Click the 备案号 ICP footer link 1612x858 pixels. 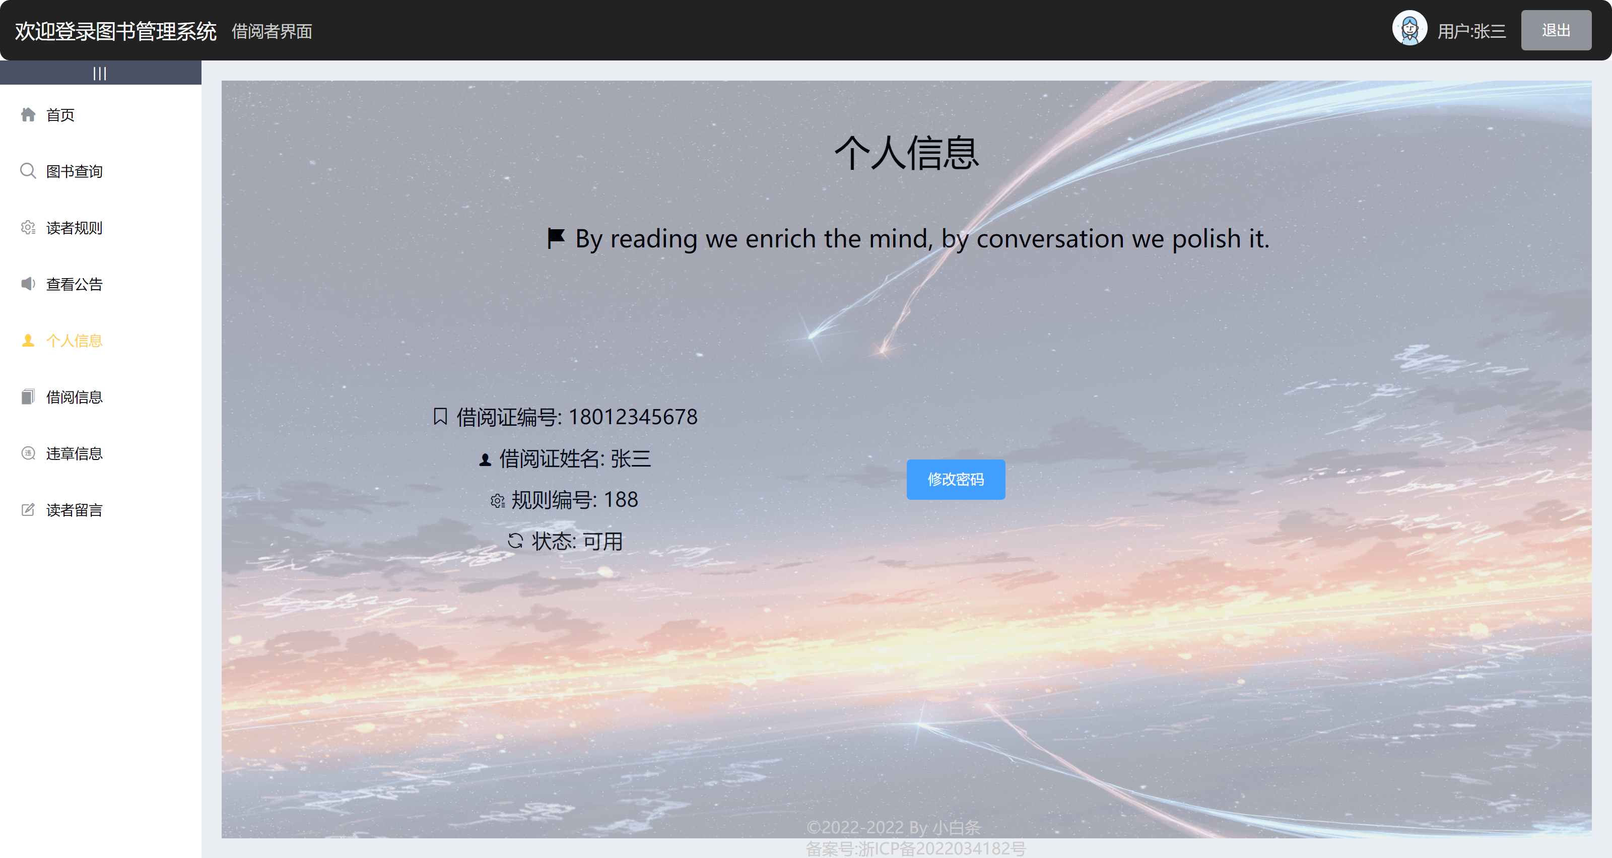[915, 848]
